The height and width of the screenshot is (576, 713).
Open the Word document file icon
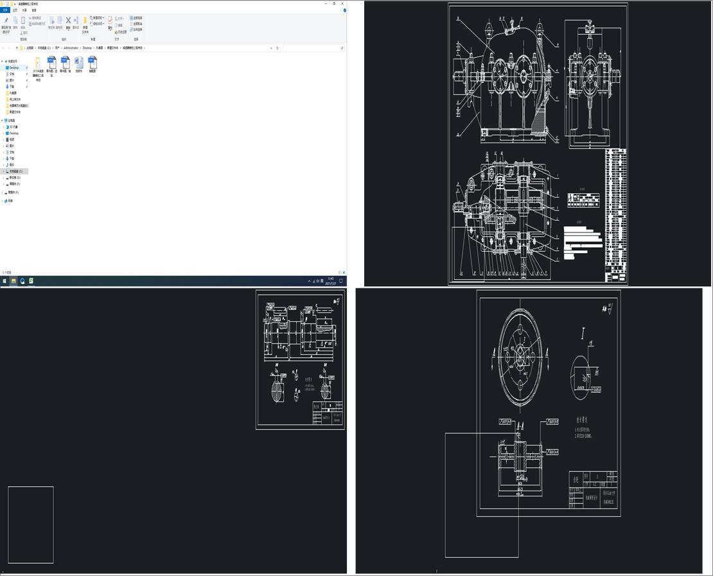(x=79, y=62)
